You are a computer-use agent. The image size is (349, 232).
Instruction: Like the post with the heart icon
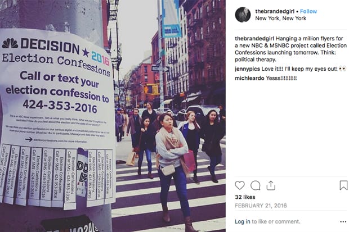pyautogui.click(x=239, y=185)
